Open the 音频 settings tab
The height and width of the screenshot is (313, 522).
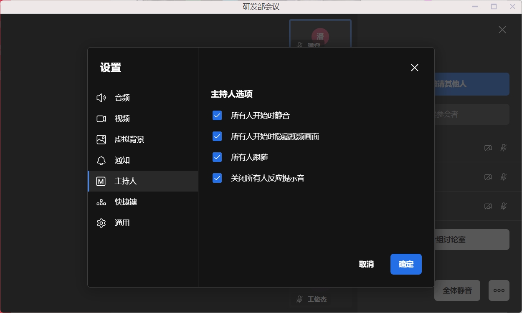pos(122,98)
